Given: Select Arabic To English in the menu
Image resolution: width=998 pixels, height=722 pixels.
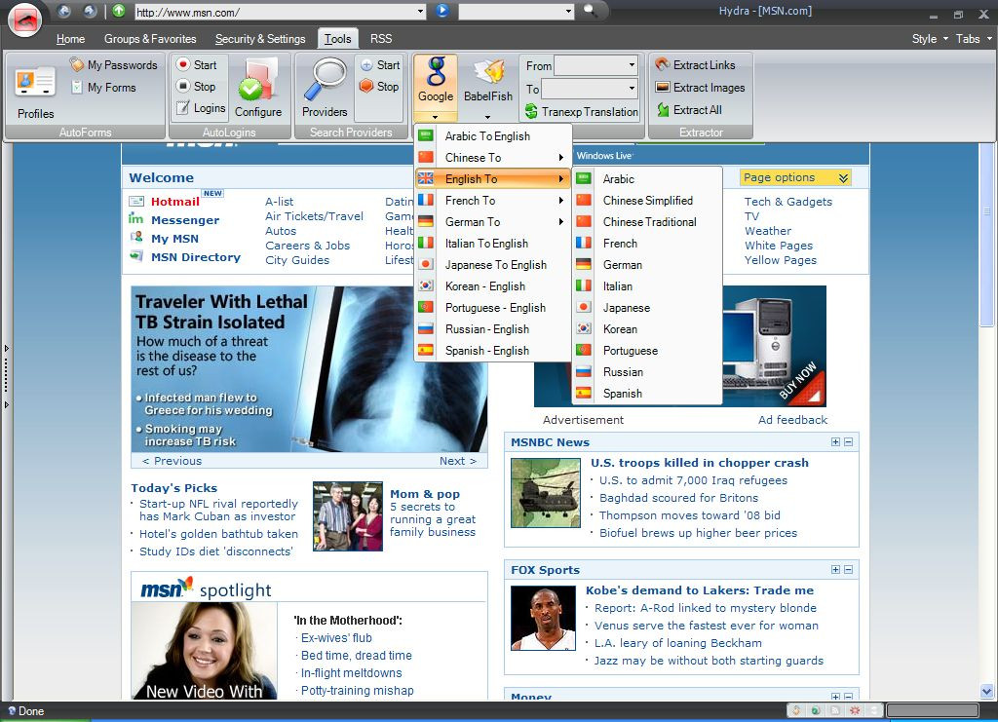Looking at the screenshot, I should point(492,136).
